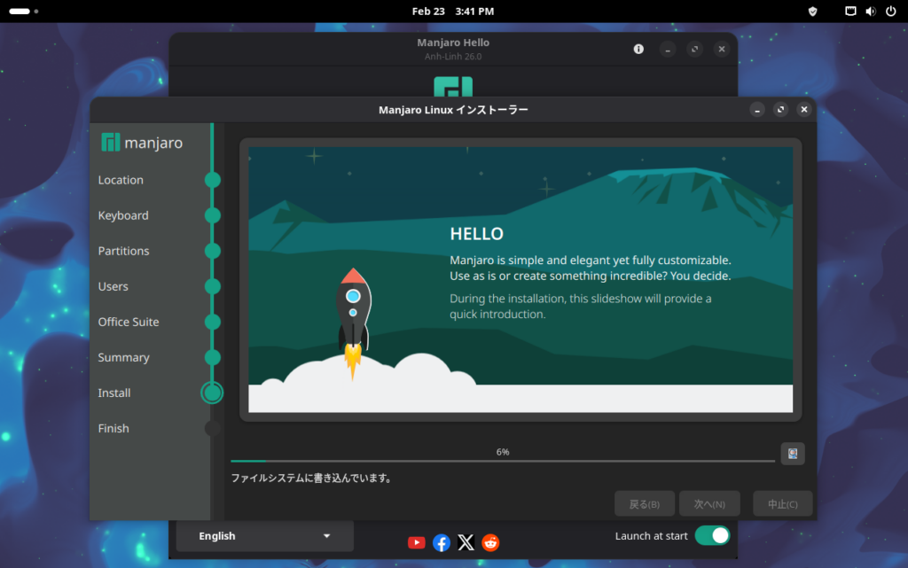Click the HELLO slideshow image
This screenshot has width=908, height=568.
(x=520, y=279)
